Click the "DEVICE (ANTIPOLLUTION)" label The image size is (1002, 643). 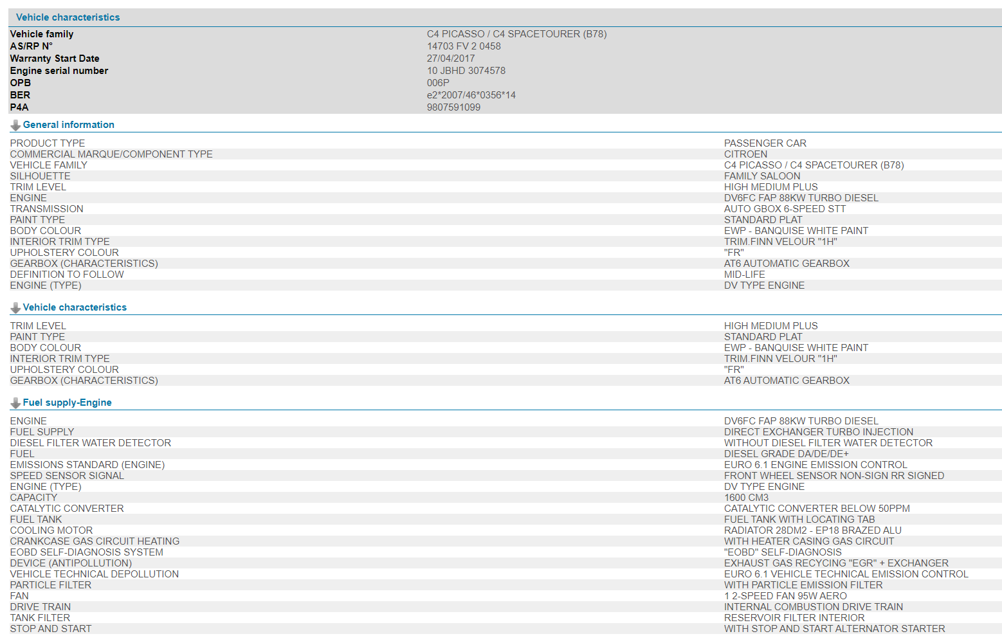click(x=71, y=563)
